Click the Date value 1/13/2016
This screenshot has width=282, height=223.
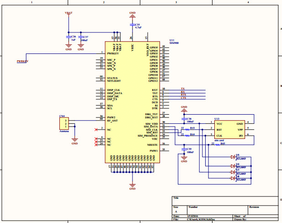(x=192, y=216)
